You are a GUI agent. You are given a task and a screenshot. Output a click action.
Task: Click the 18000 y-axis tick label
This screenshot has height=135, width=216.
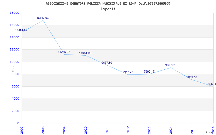click(x=15, y=13)
